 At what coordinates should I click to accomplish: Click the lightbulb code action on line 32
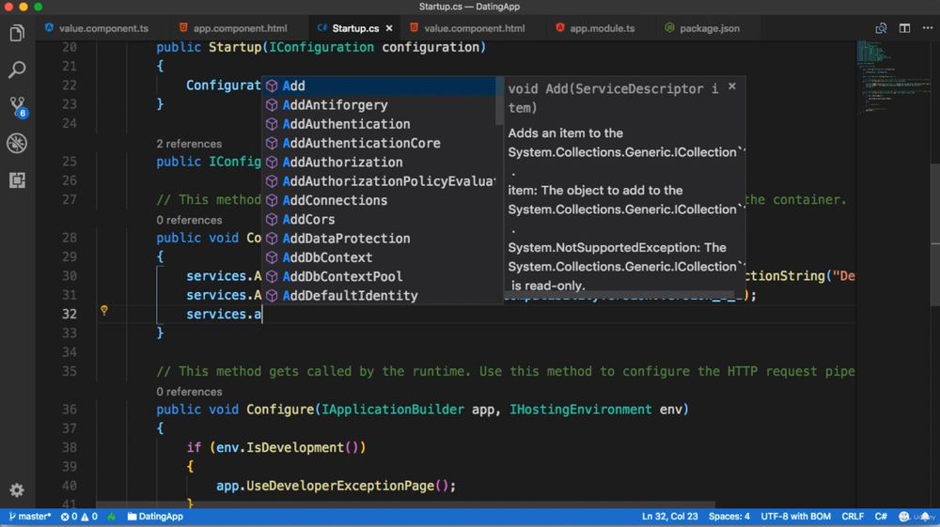pos(104,310)
